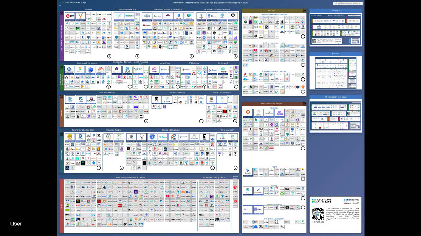Click the l.cncf.io QR code
The width and height of the screenshot is (421, 236).
tap(318, 213)
